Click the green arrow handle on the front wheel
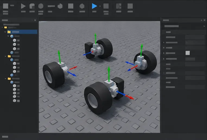The width and height of the screenshot is (207, 140). coord(109,74)
